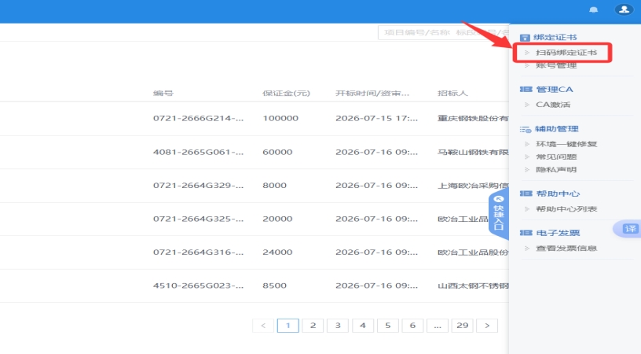Select row number 0721-2666G214
The image size is (641, 354).
198,118
